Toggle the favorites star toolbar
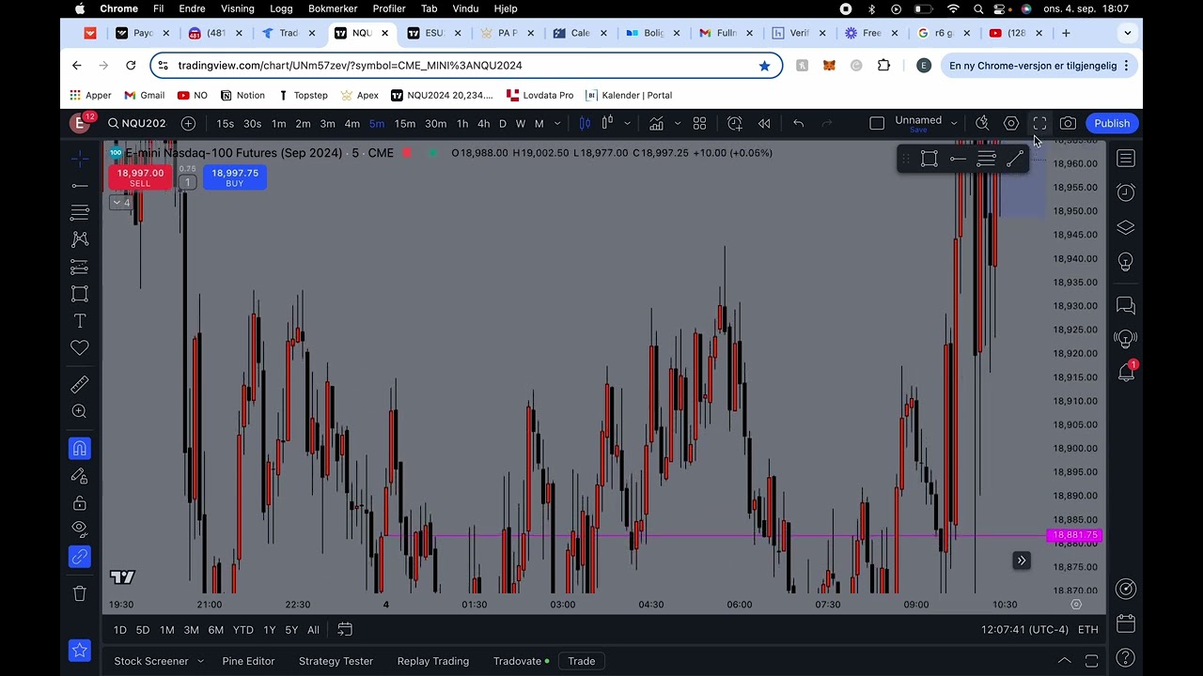This screenshot has width=1203, height=676. [x=80, y=650]
